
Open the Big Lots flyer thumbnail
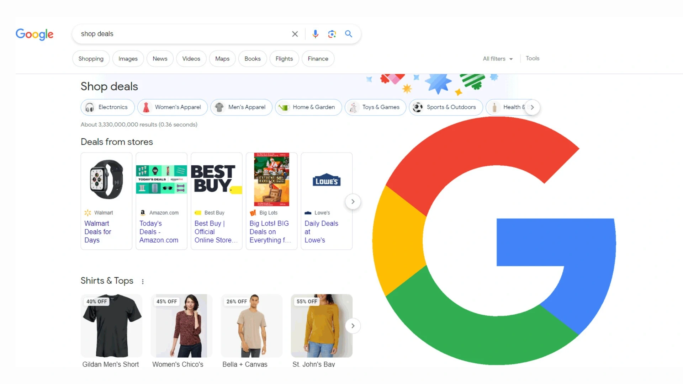pyautogui.click(x=271, y=180)
